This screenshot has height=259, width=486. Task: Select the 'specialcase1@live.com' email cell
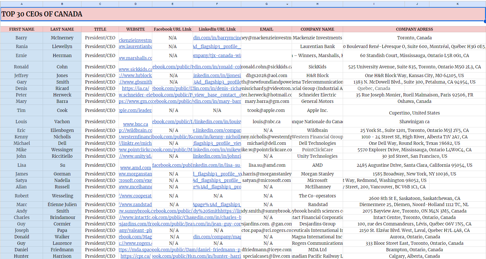click(266, 256)
